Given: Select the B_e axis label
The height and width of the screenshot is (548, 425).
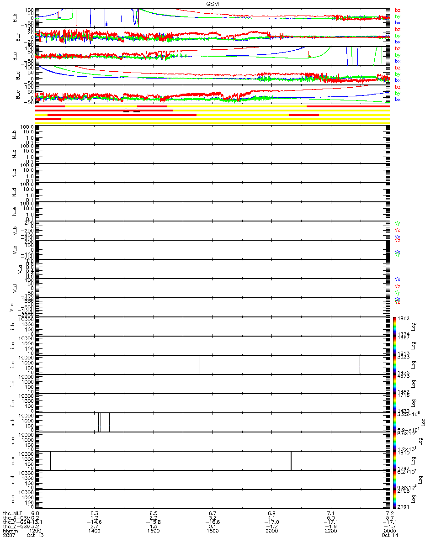Looking at the screenshot, I should [18, 95].
